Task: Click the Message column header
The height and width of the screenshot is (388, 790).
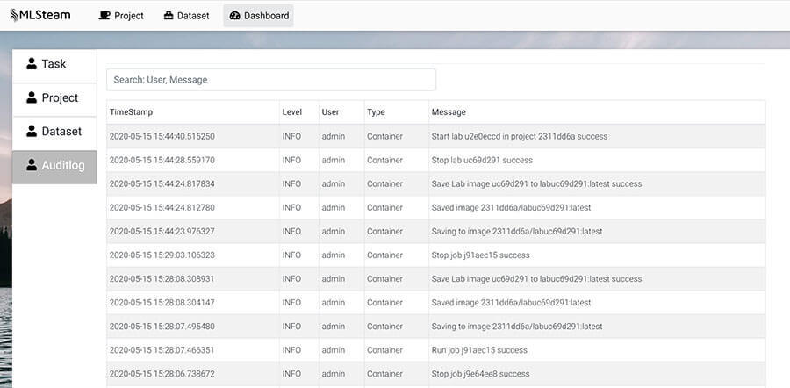Action: point(449,112)
